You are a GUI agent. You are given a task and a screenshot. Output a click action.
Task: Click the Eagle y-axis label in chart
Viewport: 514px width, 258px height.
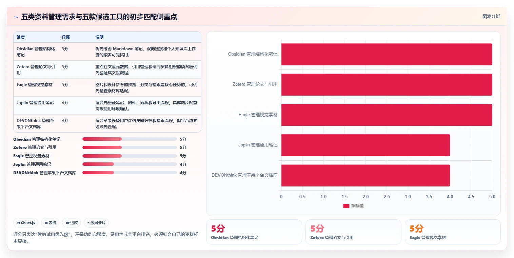tap(258, 115)
